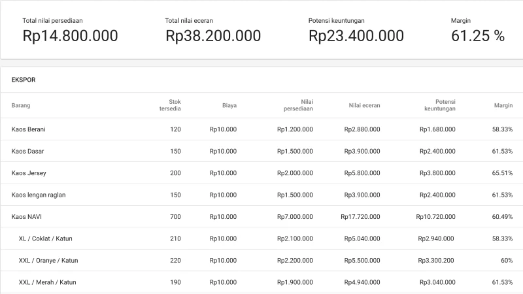
Task: Click the Potensi keuntungan Rp23.400.000 summary value
Action: click(356, 36)
